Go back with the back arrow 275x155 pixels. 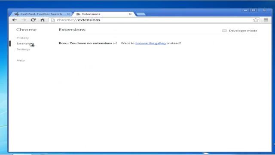pyautogui.click(x=15, y=20)
